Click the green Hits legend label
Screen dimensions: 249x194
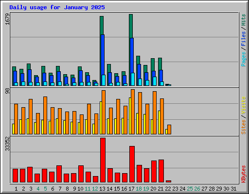[x=244, y=20]
